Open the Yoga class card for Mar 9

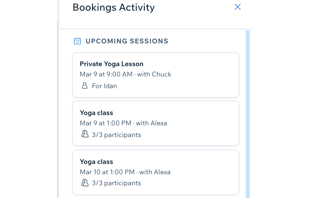(156, 123)
